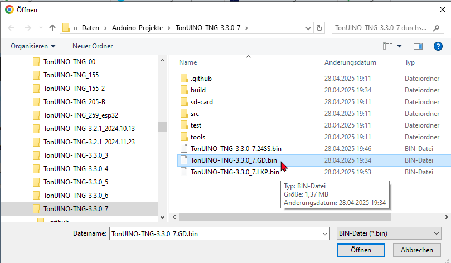
Task: Select TonUINO-TNG-3.2.1_2024.11.23 in the tree
Action: (89, 142)
